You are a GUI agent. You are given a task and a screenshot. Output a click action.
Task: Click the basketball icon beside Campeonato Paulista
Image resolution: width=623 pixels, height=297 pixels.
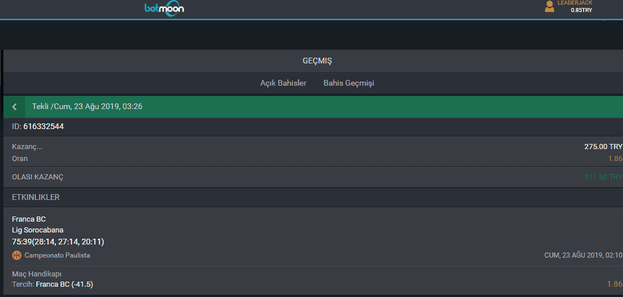click(x=17, y=255)
